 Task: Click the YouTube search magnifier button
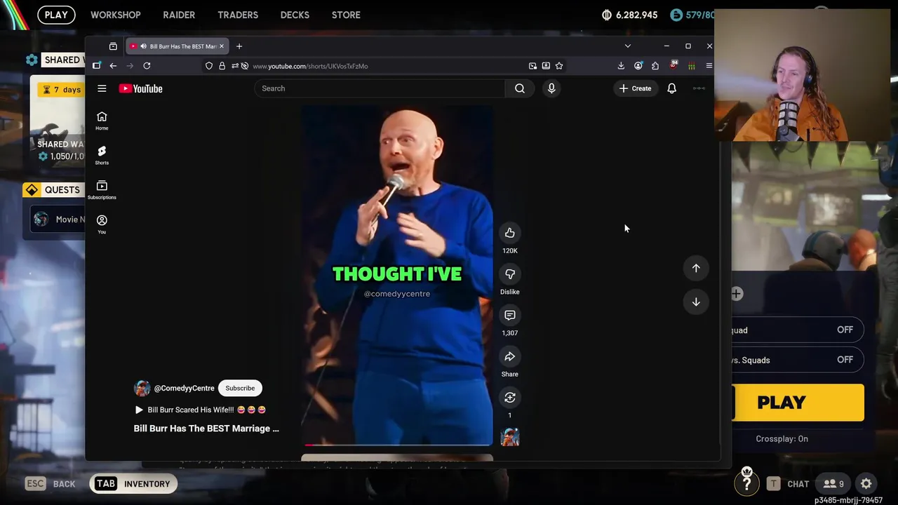click(520, 88)
